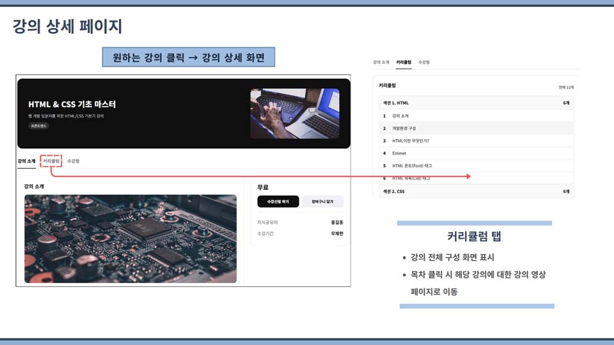Switch to 수강평 tab below course banner
Viewport: 614px width, 345px height.
tap(74, 161)
